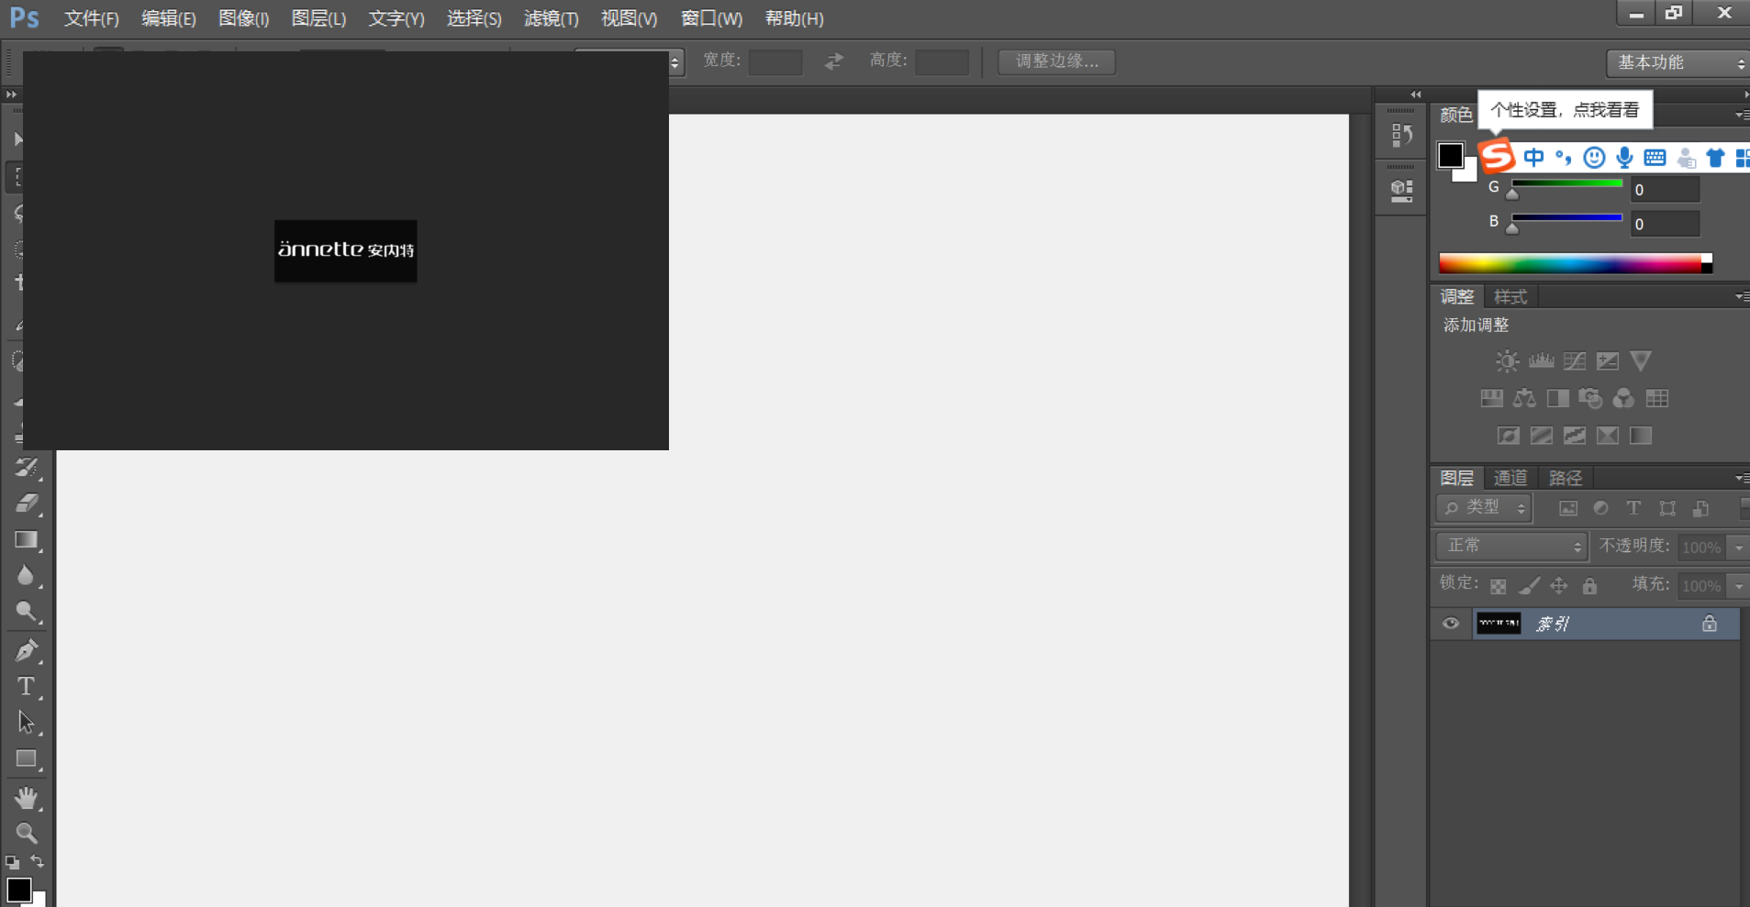Open the History panel icon
Viewport: 1750px width, 907px height.
(1401, 136)
